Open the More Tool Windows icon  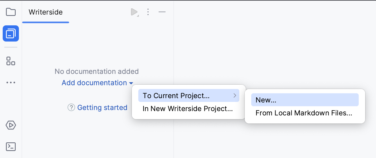11,82
